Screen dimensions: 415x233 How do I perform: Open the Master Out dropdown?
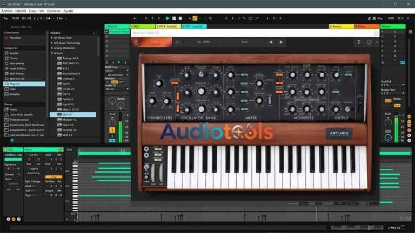coord(393,93)
